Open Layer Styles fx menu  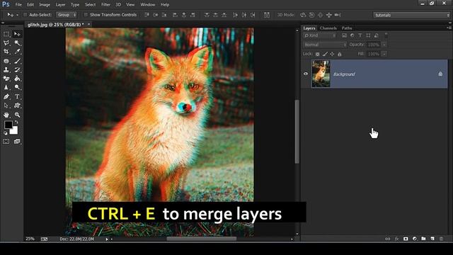(396, 239)
